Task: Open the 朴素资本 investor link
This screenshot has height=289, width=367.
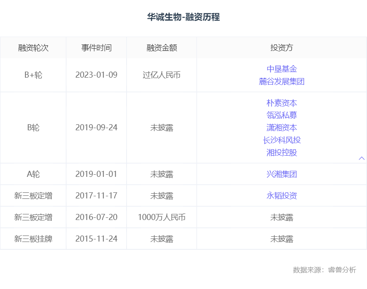Action: (282, 103)
